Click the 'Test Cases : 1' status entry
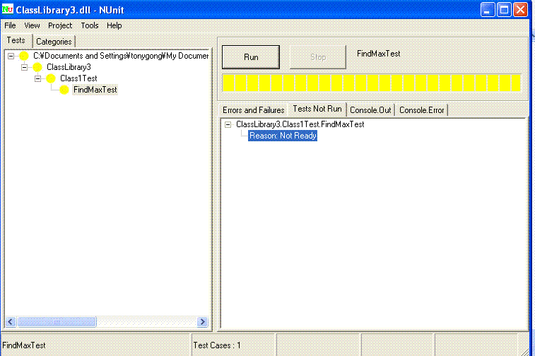535x356 pixels. tap(217, 345)
